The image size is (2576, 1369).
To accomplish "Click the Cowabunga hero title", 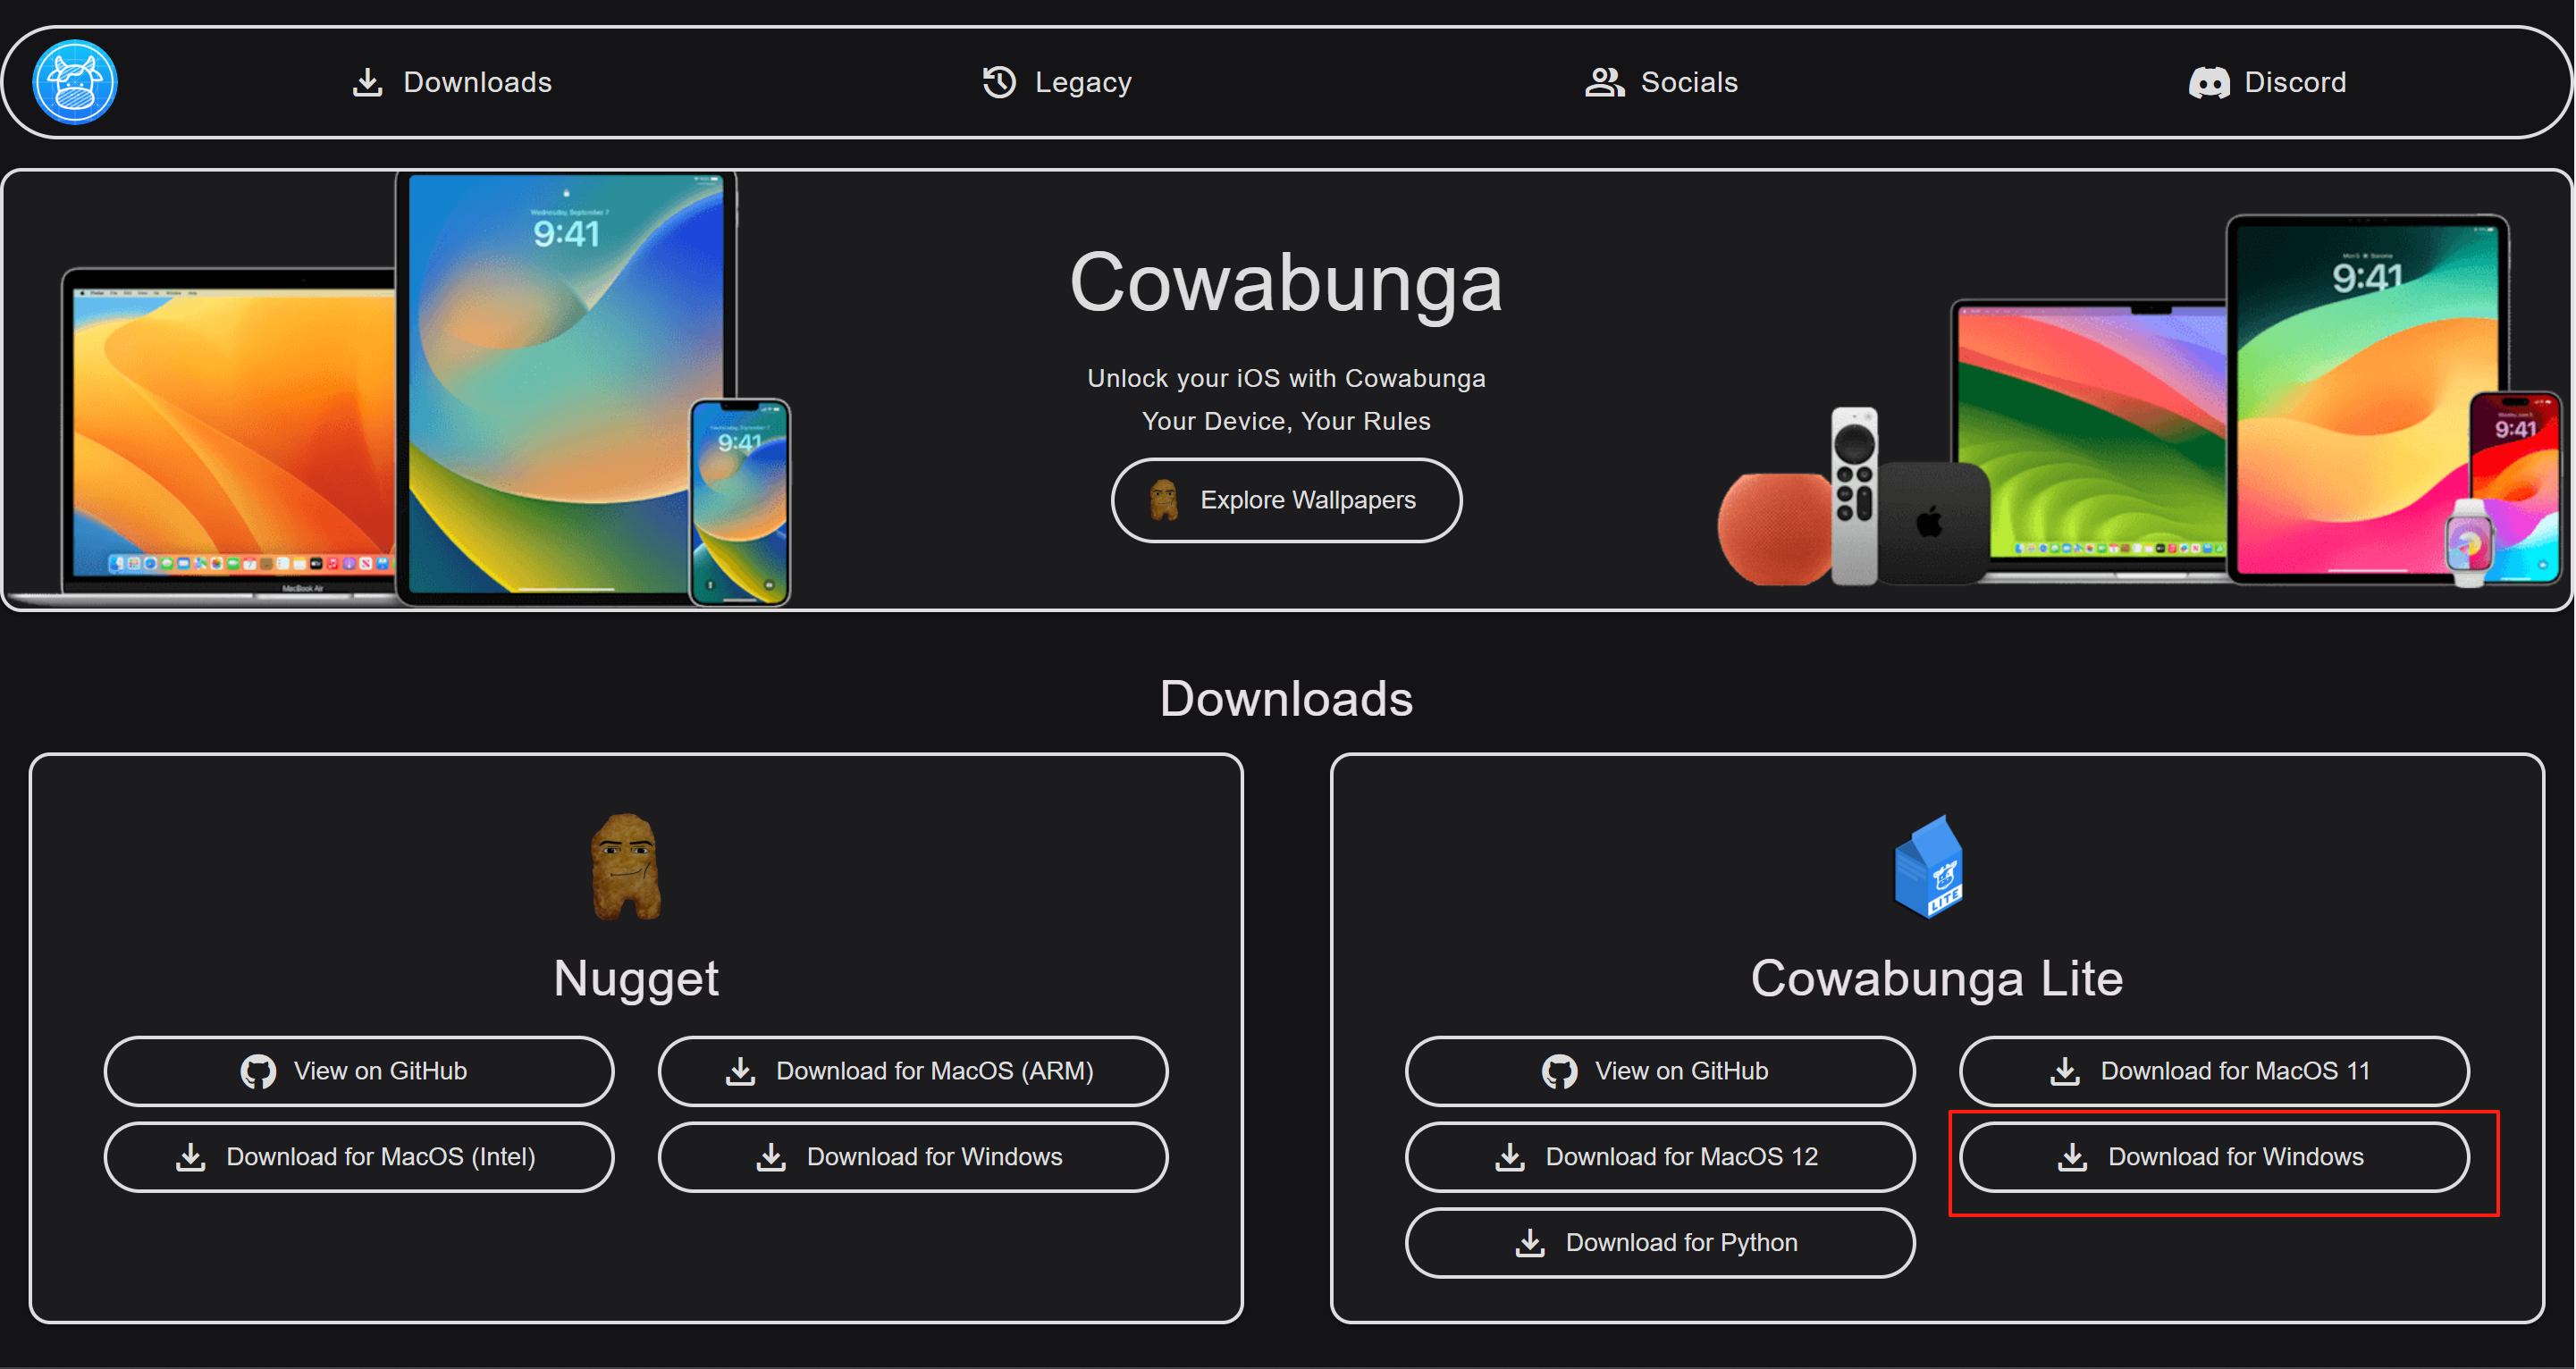I will click(x=1286, y=283).
